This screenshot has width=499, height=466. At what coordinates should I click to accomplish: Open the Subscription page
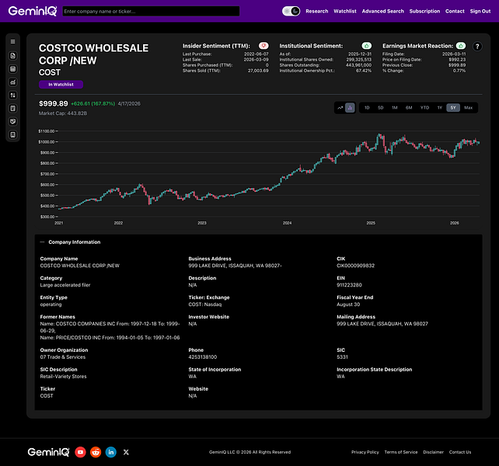click(x=424, y=11)
